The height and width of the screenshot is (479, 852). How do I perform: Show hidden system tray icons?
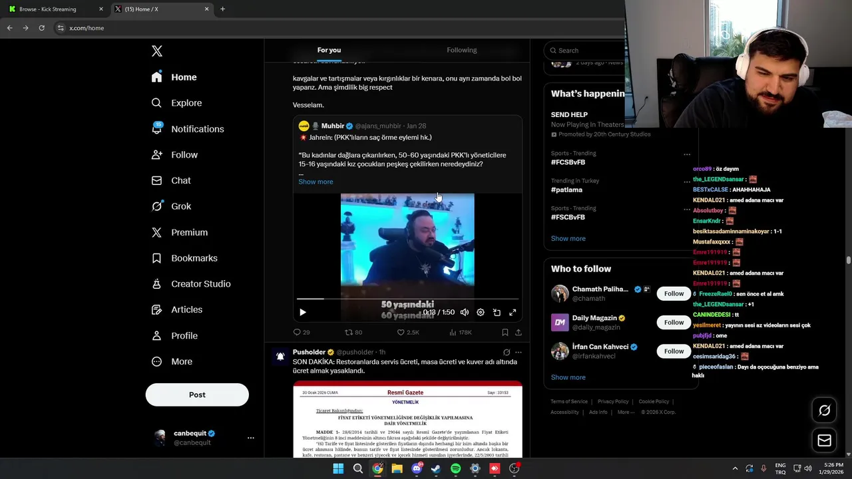click(x=735, y=468)
